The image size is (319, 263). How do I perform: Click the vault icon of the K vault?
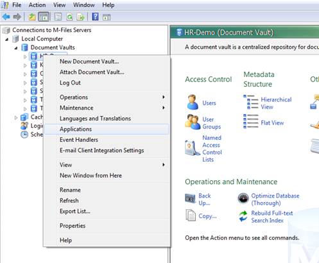pos(34,65)
